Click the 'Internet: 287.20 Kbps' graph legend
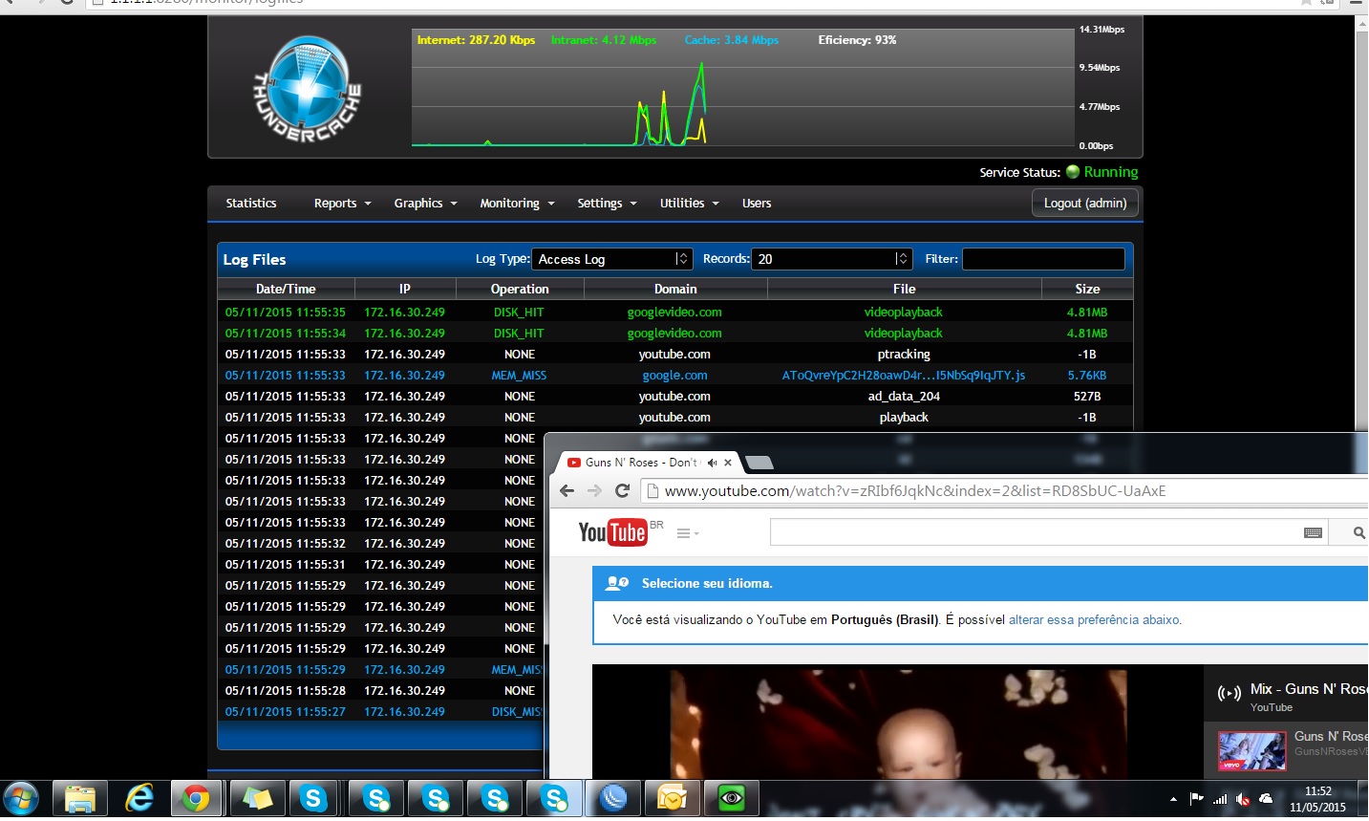The width and height of the screenshot is (1369, 821). click(476, 40)
